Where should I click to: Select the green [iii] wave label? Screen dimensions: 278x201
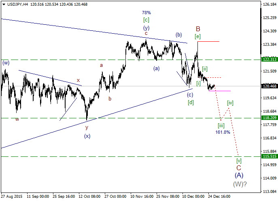click(x=221, y=126)
